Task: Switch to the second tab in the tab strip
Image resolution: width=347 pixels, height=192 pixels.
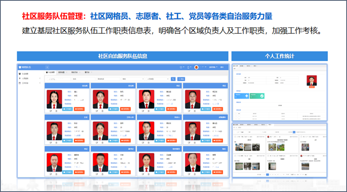Action: pos(61,72)
